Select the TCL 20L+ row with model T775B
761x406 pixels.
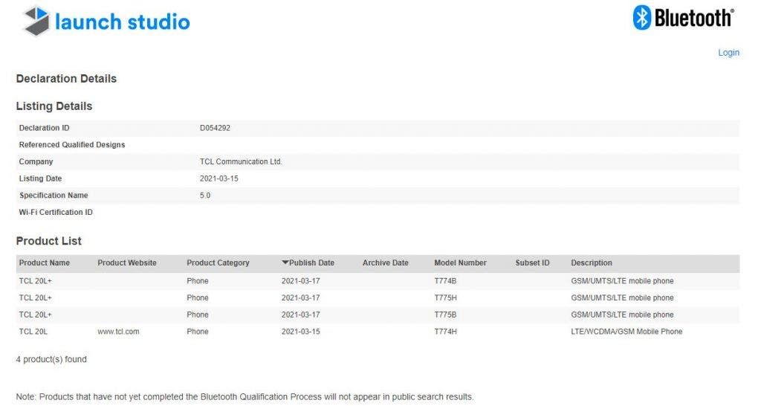pyautogui.click(x=378, y=315)
